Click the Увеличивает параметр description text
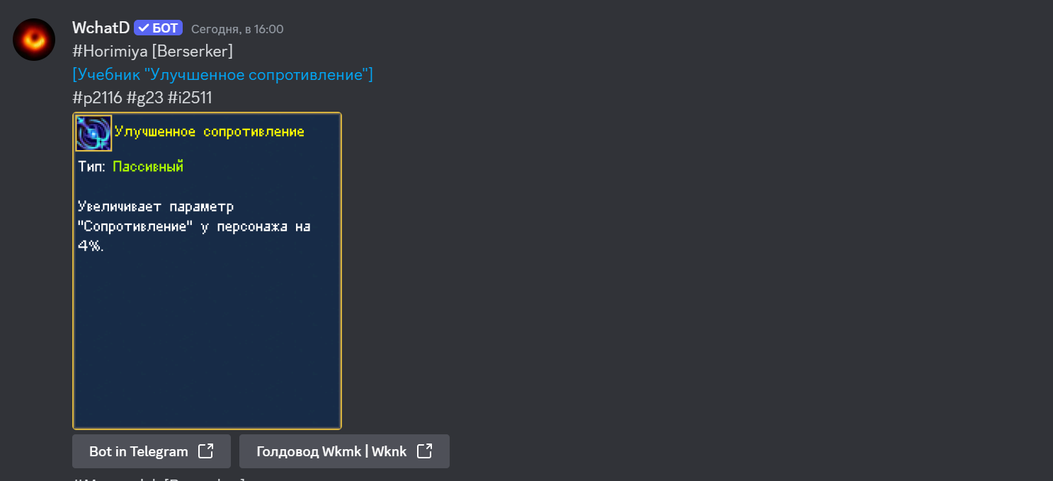The image size is (1053, 481). pos(156,207)
